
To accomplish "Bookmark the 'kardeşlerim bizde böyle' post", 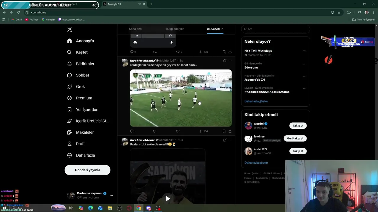I will [224, 131].
